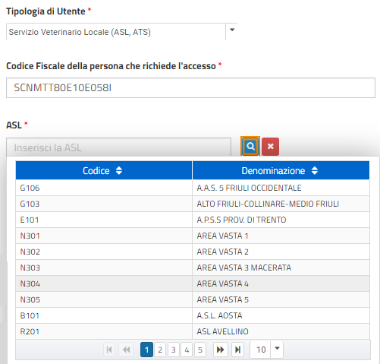Go to next page arrow
Screen dimensions: 380x364
tap(220, 350)
